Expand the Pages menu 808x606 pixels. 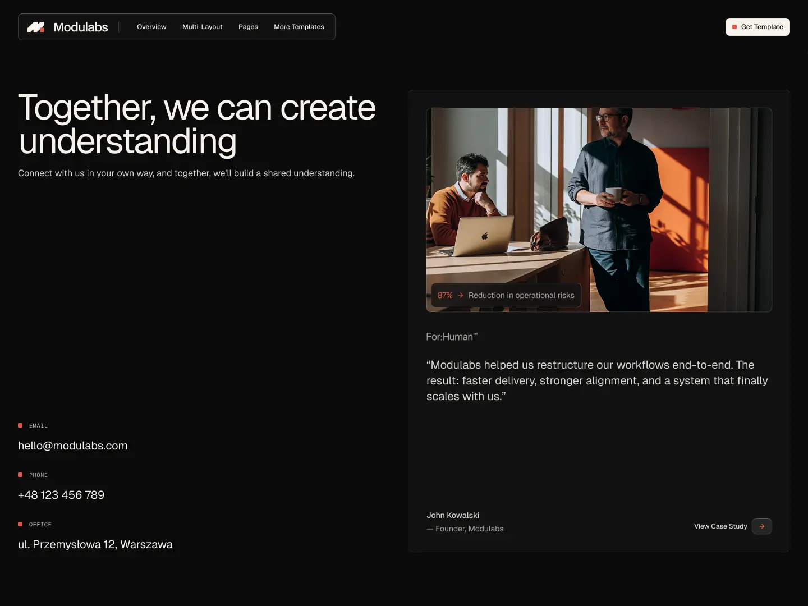click(x=248, y=27)
